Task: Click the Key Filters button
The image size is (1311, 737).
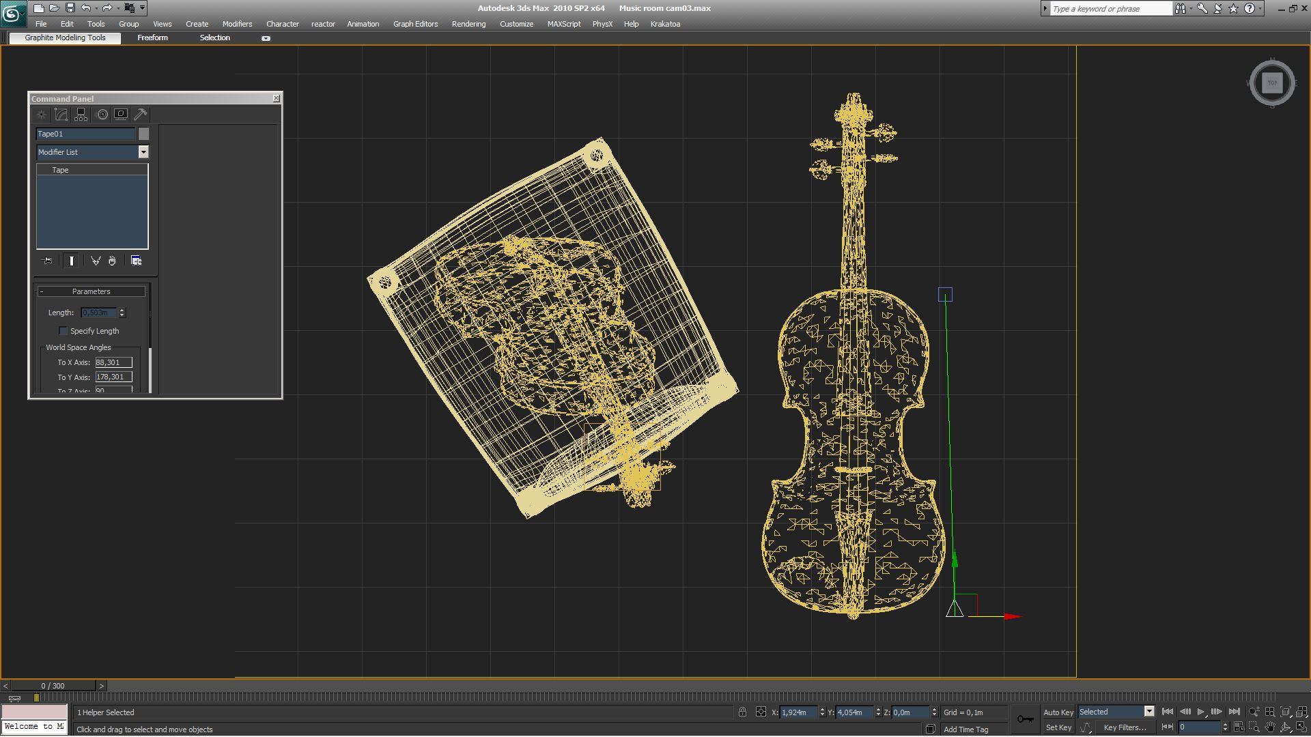Action: pyautogui.click(x=1125, y=727)
